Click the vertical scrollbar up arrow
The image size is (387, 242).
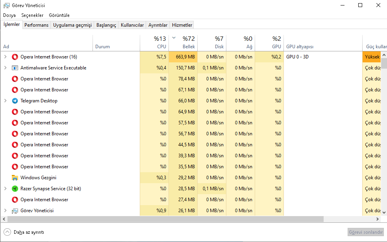(x=384, y=55)
